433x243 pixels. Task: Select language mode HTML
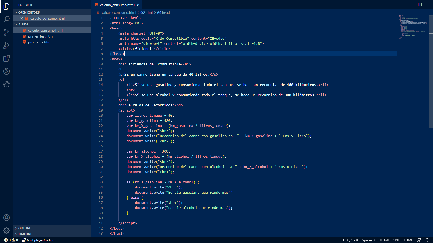(408, 240)
